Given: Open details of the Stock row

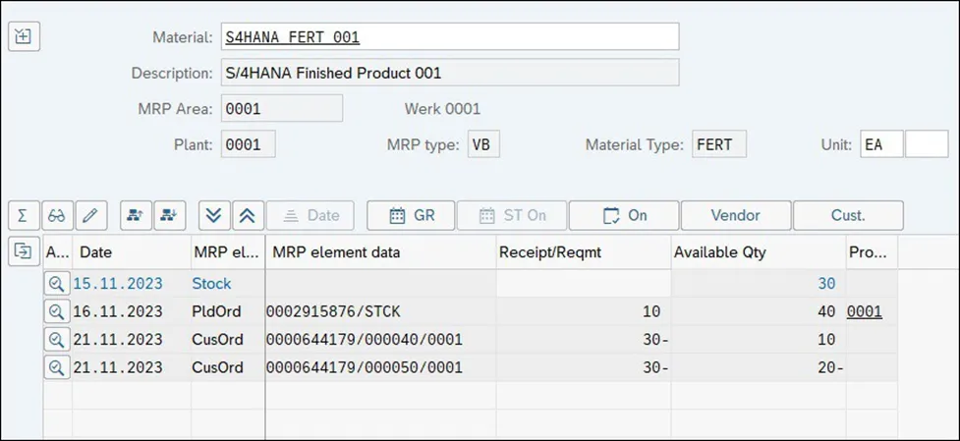Looking at the screenshot, I should point(57,284).
